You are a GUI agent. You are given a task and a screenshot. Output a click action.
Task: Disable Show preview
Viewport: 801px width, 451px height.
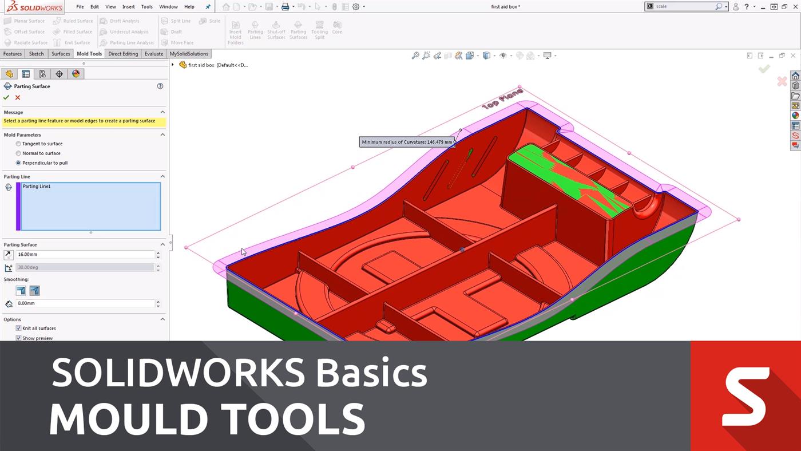tap(19, 338)
